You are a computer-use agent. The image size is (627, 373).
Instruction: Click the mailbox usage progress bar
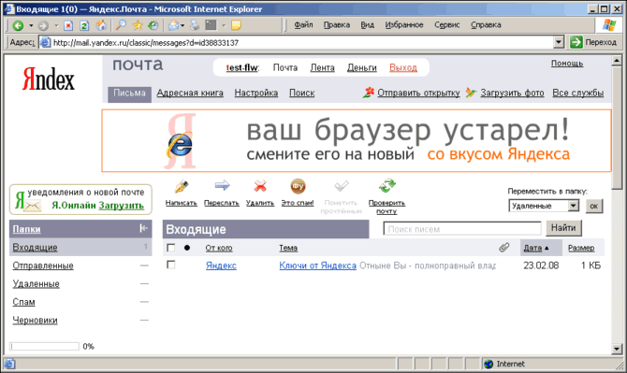click(44, 346)
